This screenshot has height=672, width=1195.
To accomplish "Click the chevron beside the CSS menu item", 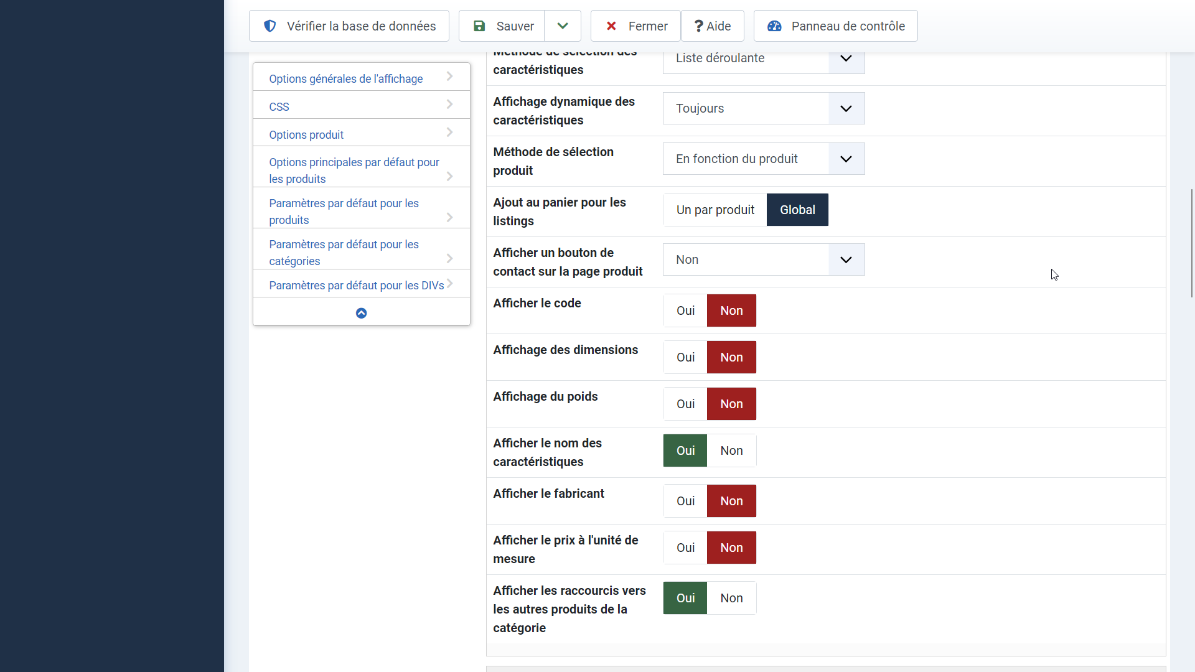I will click(449, 105).
